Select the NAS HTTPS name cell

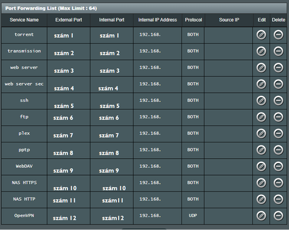click(x=24, y=183)
